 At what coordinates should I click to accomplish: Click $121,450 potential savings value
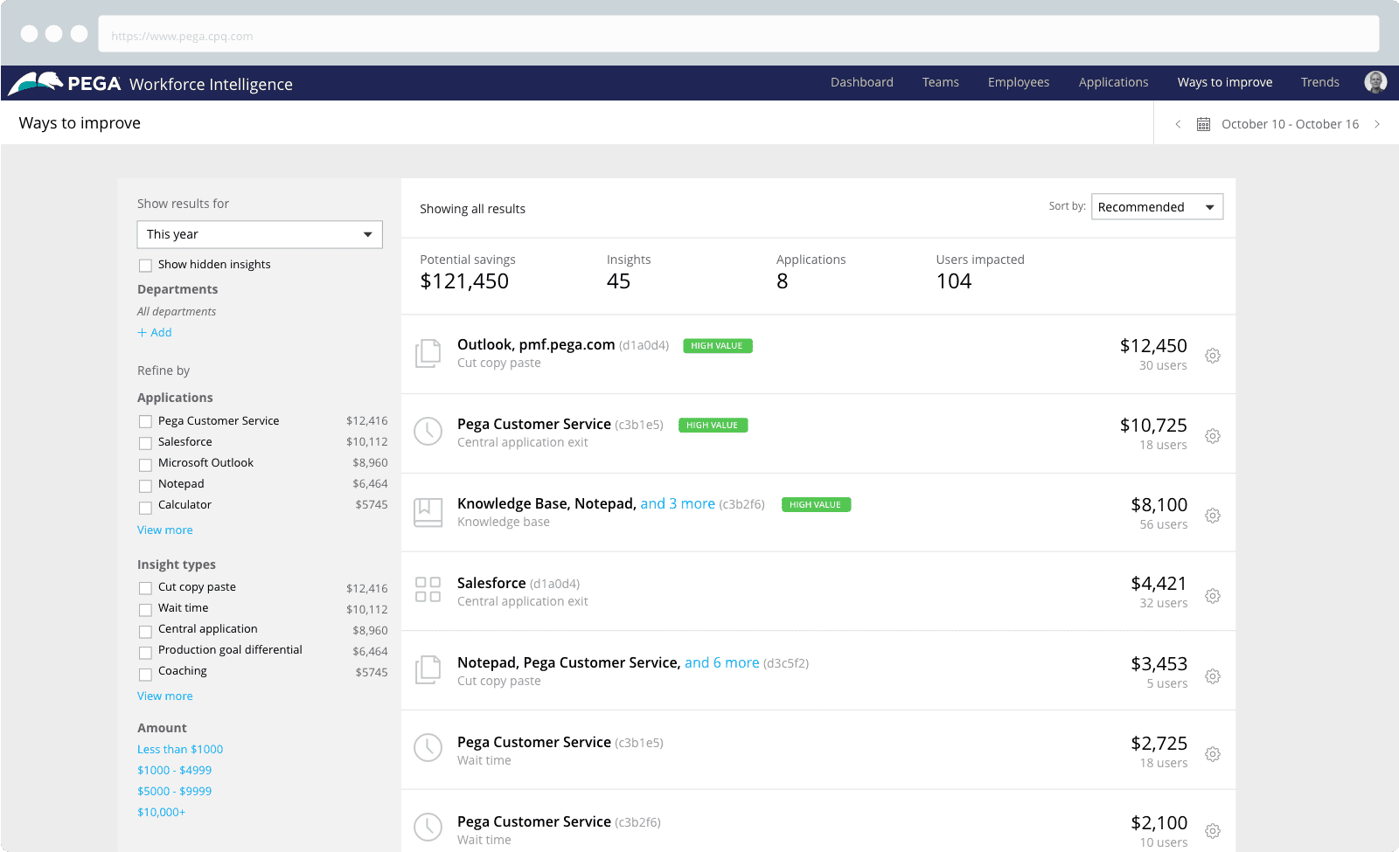coord(464,281)
